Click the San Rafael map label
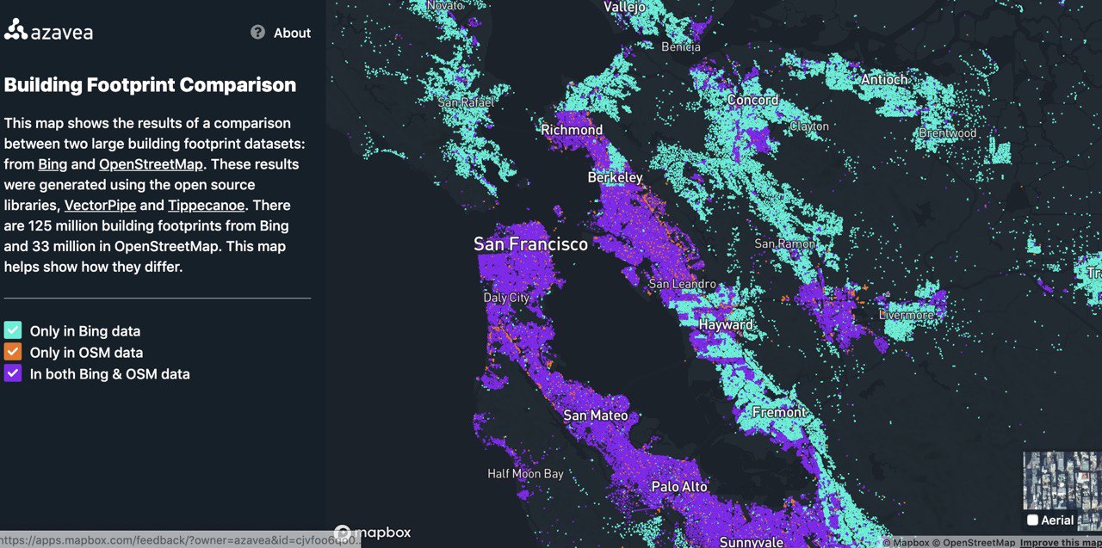 pyautogui.click(x=466, y=102)
